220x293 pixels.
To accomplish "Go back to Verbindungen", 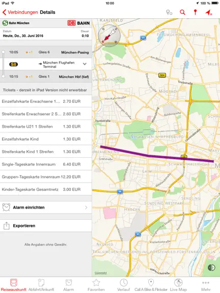I will (20, 12).
